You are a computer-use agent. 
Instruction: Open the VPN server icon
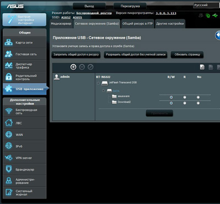pos(9,158)
